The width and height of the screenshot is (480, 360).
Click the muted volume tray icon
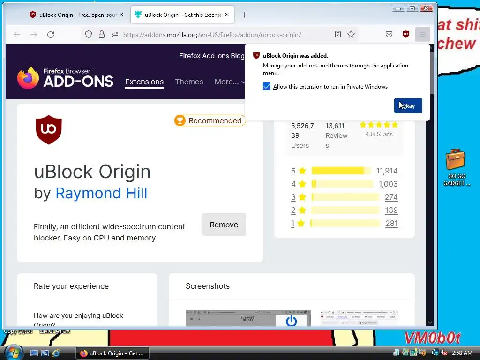[443, 352]
